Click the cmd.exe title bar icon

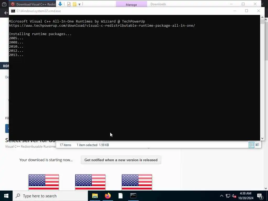point(13,11)
